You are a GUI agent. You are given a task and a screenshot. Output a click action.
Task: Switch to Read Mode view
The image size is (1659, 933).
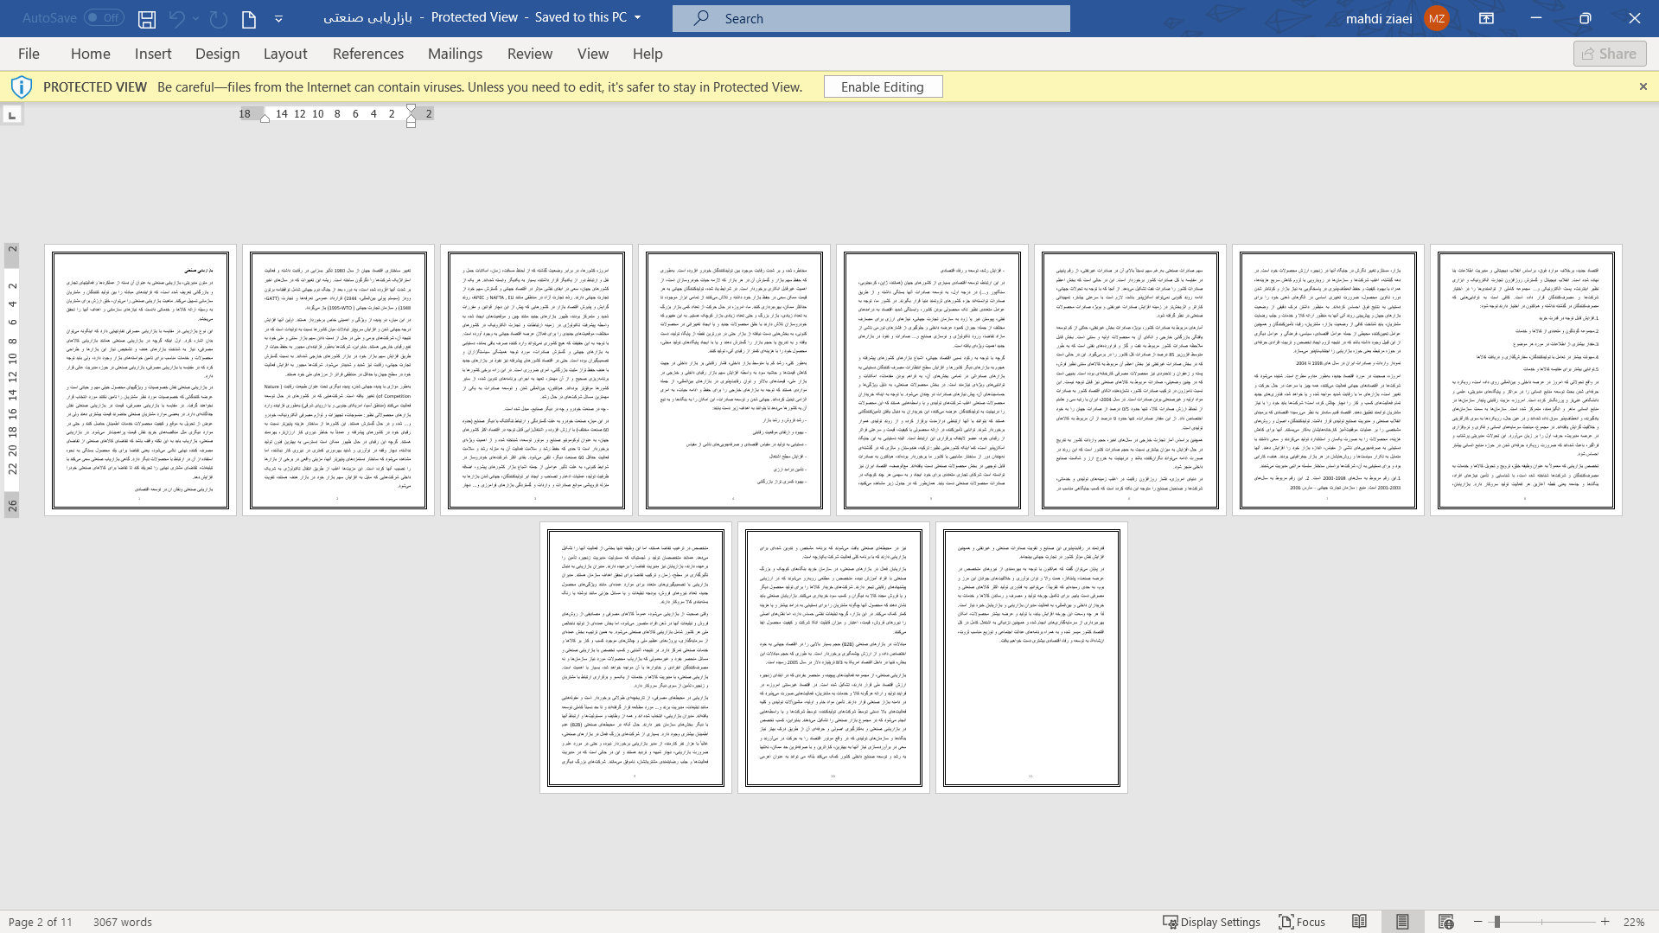(x=1359, y=922)
